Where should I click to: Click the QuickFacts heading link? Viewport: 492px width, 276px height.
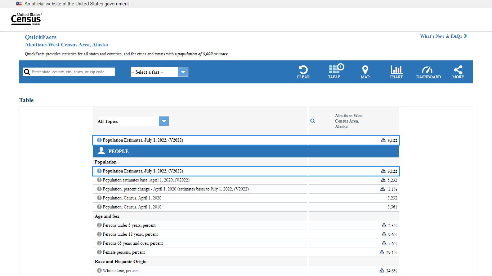pyautogui.click(x=41, y=37)
